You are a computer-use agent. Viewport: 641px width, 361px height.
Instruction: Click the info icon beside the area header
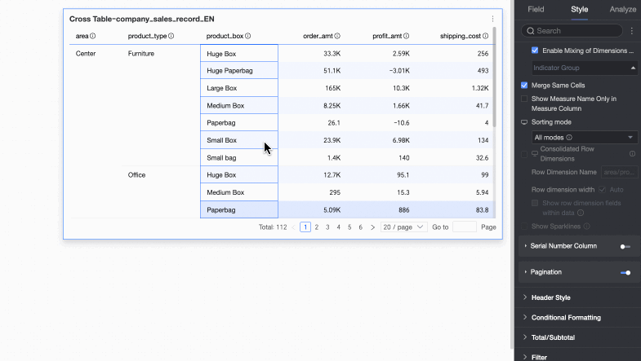click(93, 36)
